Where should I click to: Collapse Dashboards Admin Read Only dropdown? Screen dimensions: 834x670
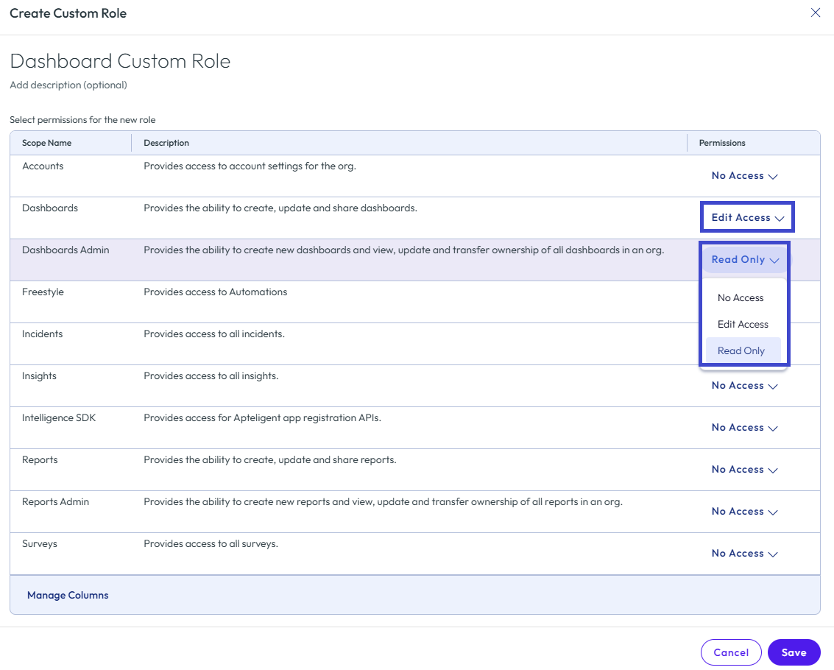point(745,260)
